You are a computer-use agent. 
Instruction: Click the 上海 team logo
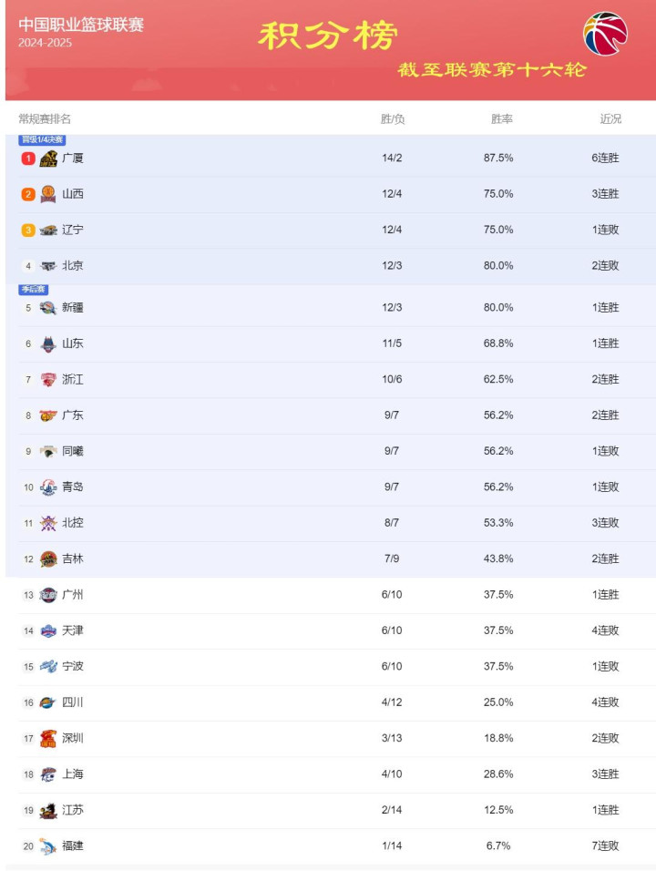[48, 774]
